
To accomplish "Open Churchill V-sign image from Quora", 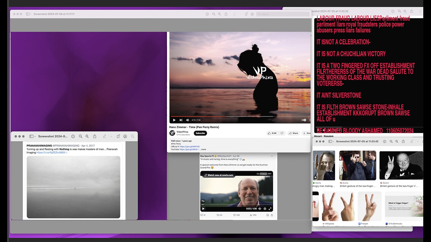I will tap(401, 165).
